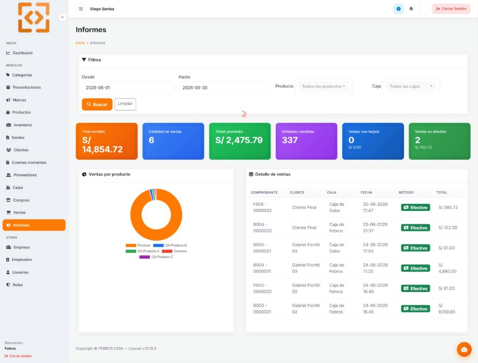
Task: Click the Fecha column header
Action: pos(366,193)
